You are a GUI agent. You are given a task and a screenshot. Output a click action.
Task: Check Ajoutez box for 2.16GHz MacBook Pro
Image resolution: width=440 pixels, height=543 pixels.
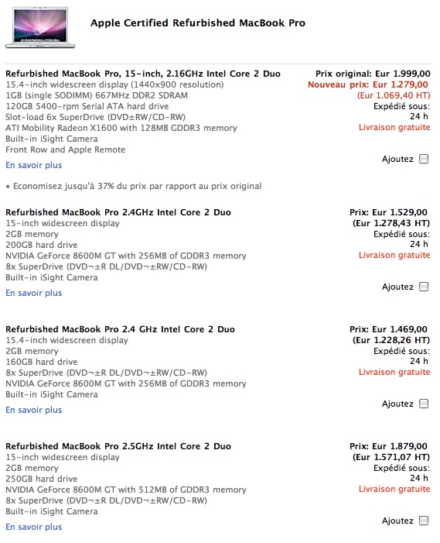pos(424,159)
